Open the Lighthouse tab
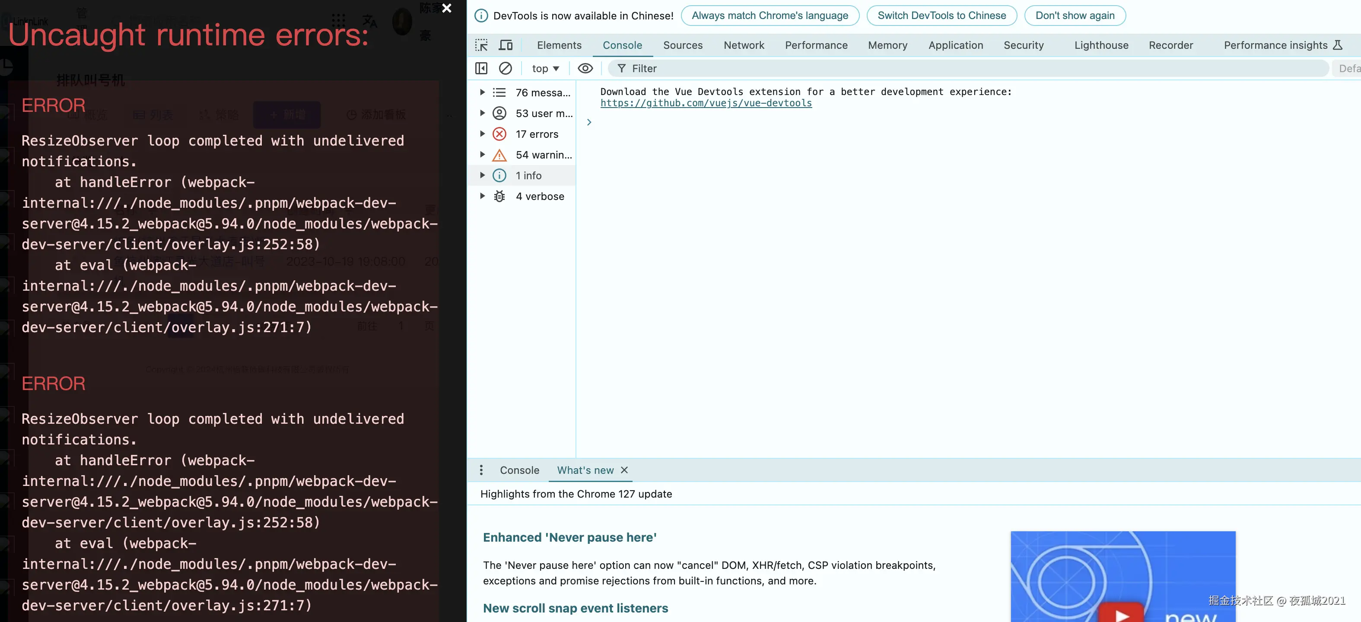This screenshot has height=622, width=1361. pyautogui.click(x=1101, y=45)
